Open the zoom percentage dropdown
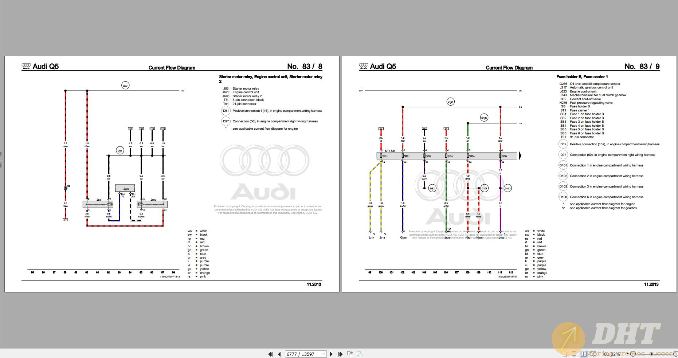Image resolution: width=678 pixels, height=358 pixels. pos(627,354)
